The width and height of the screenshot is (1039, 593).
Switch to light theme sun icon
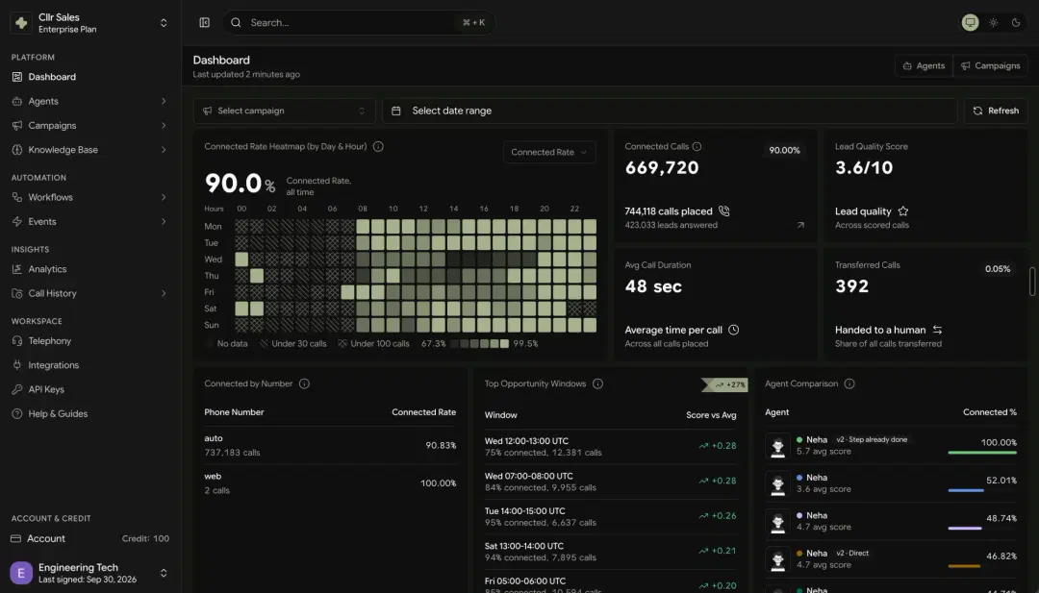click(993, 22)
